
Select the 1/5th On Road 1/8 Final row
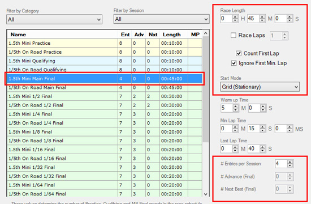[105, 141]
